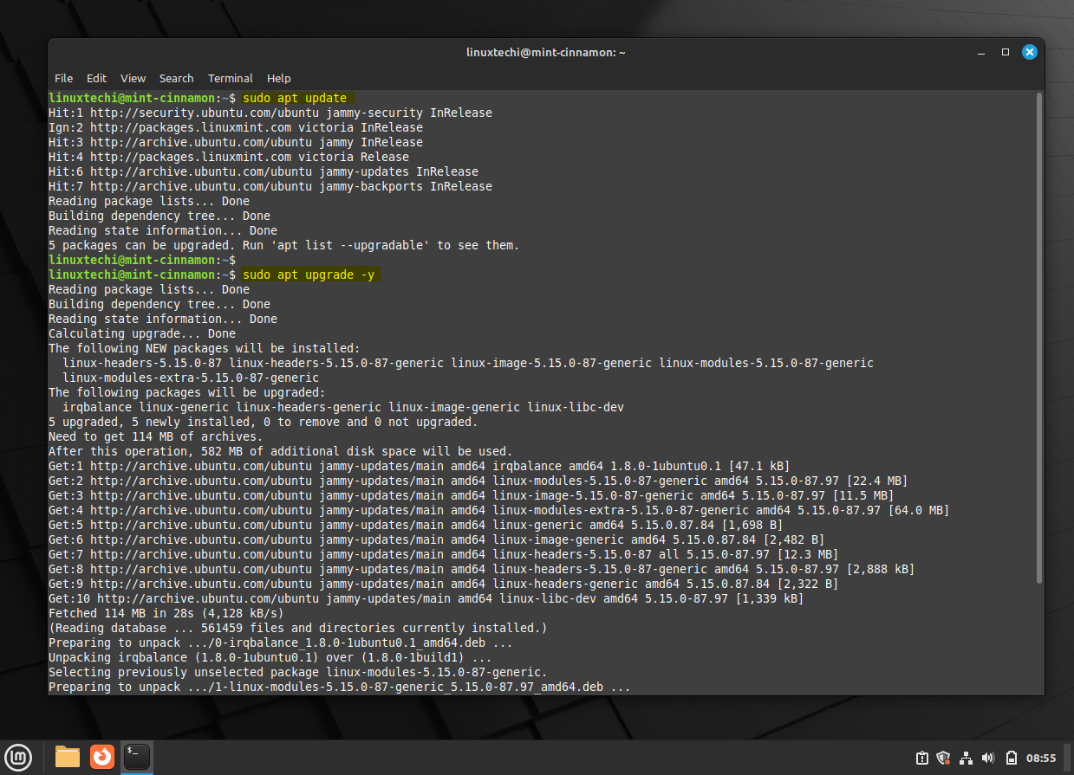Image resolution: width=1074 pixels, height=775 pixels.
Task: Click 'Calculating upgrade... Done' line
Action: click(x=141, y=333)
